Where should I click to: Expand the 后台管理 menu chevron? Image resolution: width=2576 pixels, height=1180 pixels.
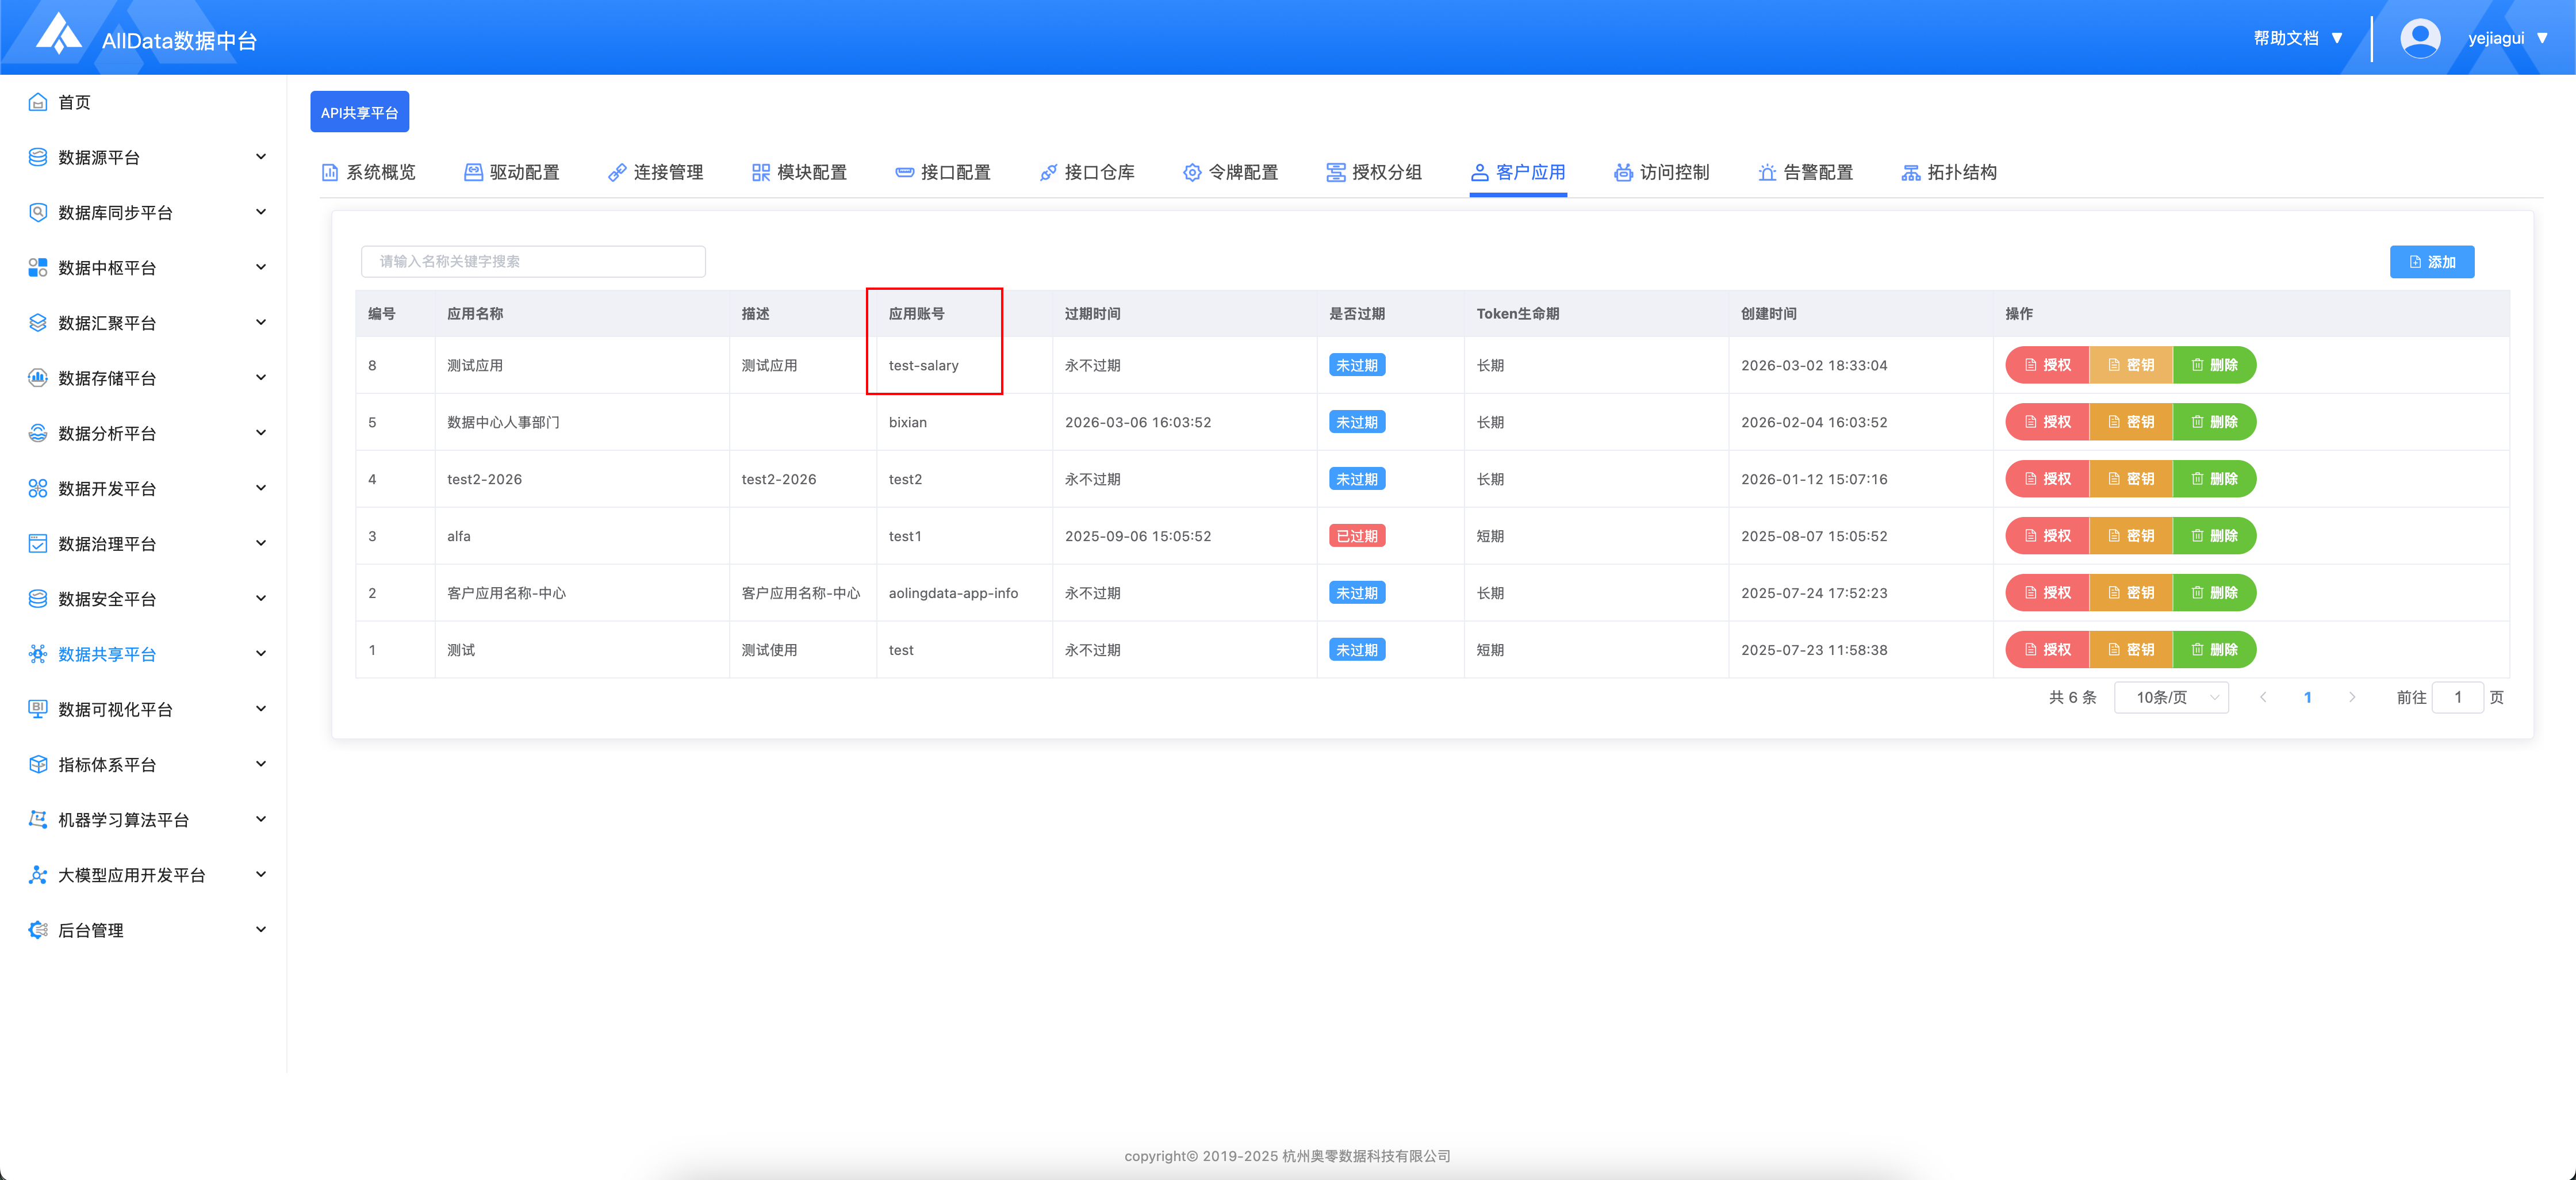tap(261, 929)
